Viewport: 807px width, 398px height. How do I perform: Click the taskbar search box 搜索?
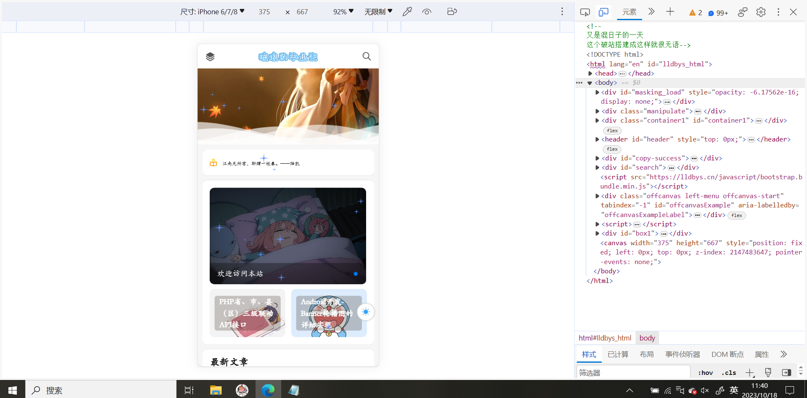tap(101, 390)
